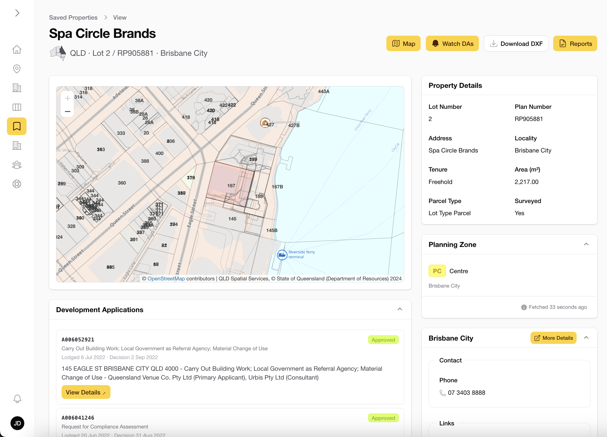Open the map panels icon in sidebar
This screenshot has height=437, width=607.
tap(17, 107)
